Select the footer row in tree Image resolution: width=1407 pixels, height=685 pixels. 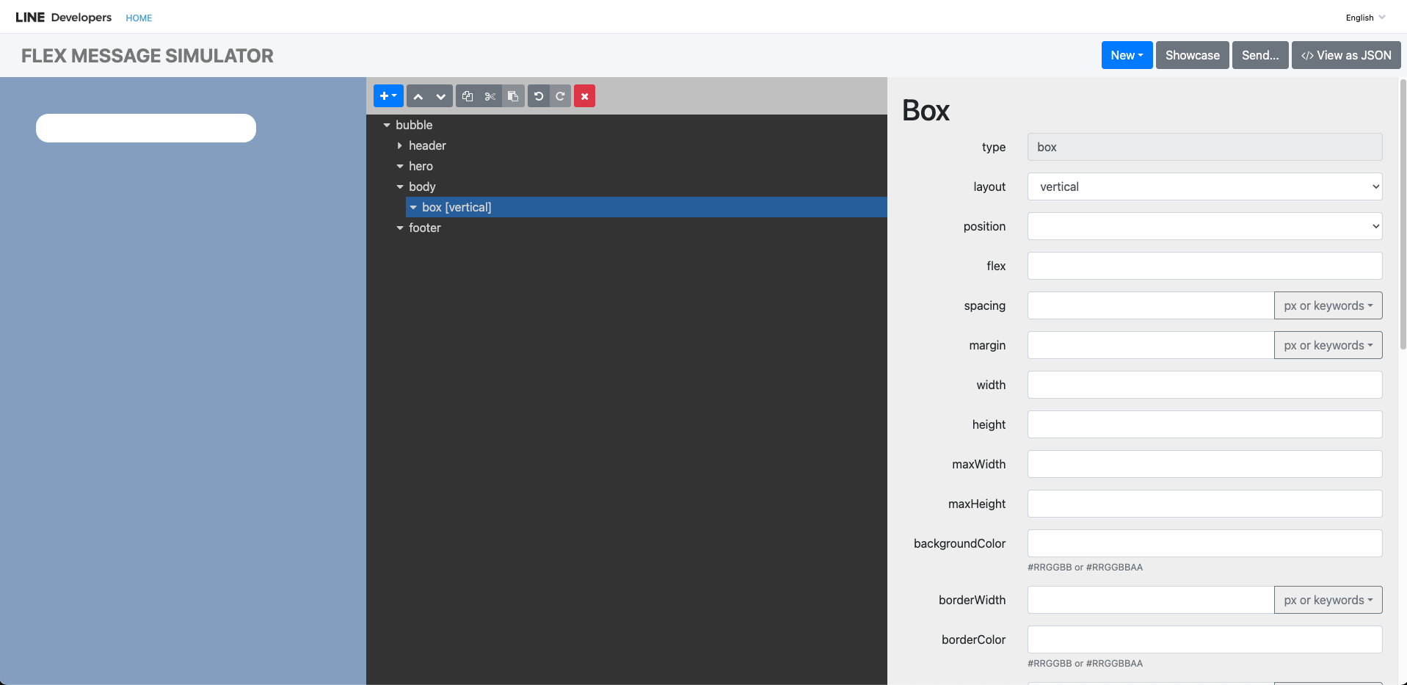click(x=640, y=228)
